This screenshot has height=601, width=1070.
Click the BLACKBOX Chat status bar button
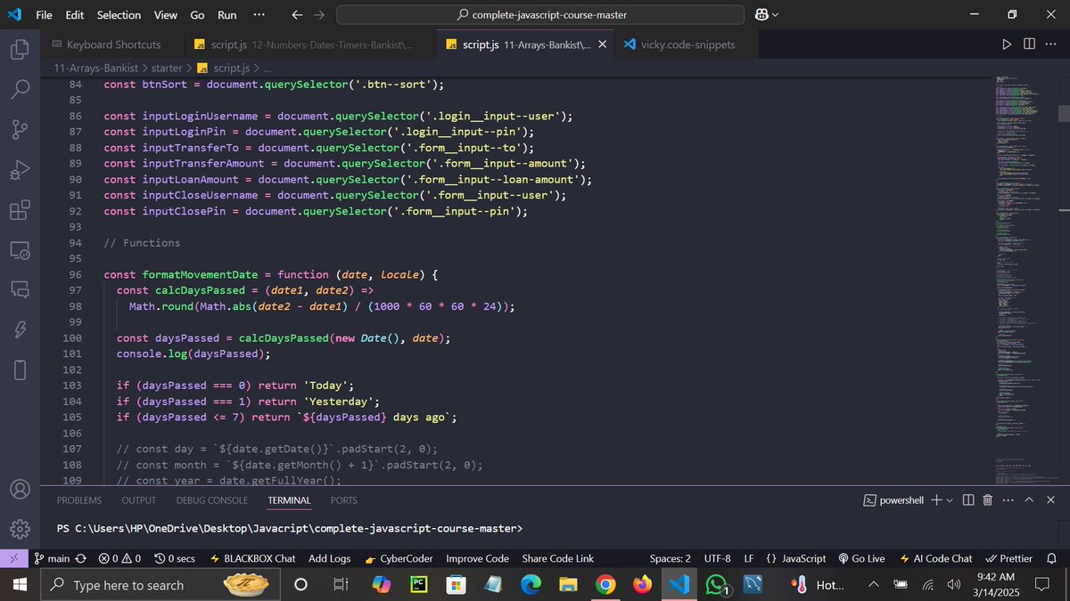point(252,558)
